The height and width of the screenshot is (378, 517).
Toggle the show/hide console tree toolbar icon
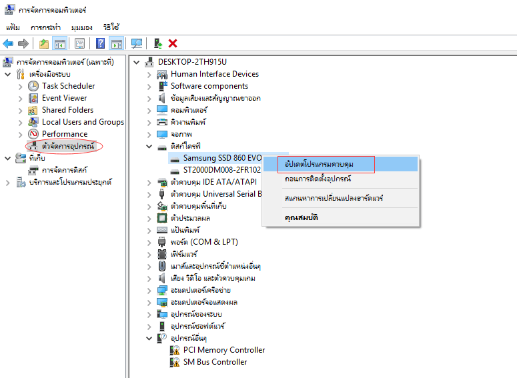[x=59, y=43]
